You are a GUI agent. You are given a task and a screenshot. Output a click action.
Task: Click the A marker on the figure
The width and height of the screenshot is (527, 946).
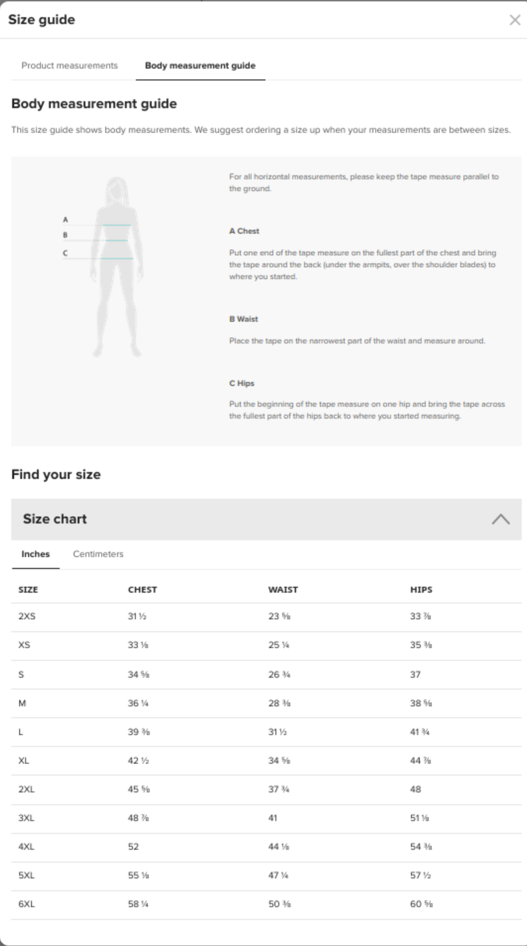click(65, 219)
